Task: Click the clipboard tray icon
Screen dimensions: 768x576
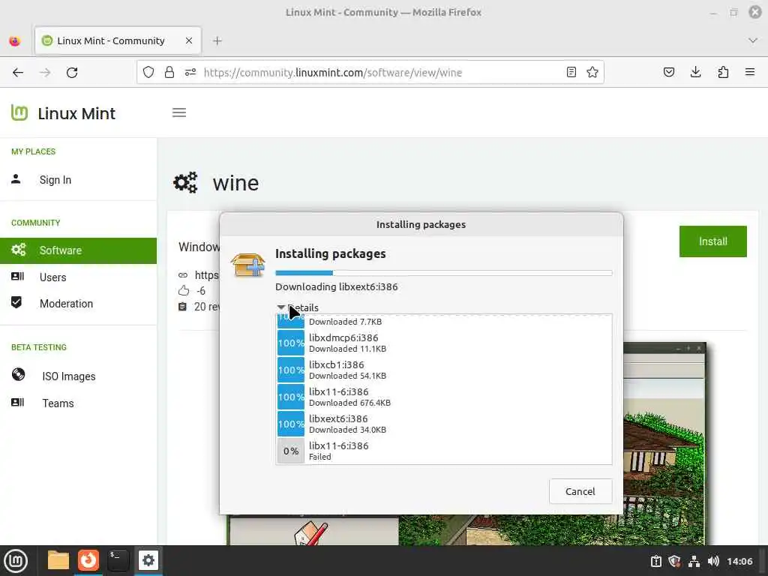Action: (x=655, y=561)
